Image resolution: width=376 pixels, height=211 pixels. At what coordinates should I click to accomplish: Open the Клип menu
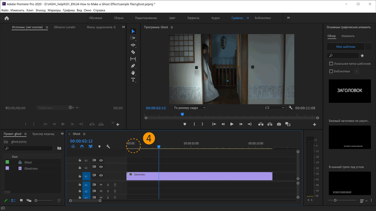[x=30, y=10]
